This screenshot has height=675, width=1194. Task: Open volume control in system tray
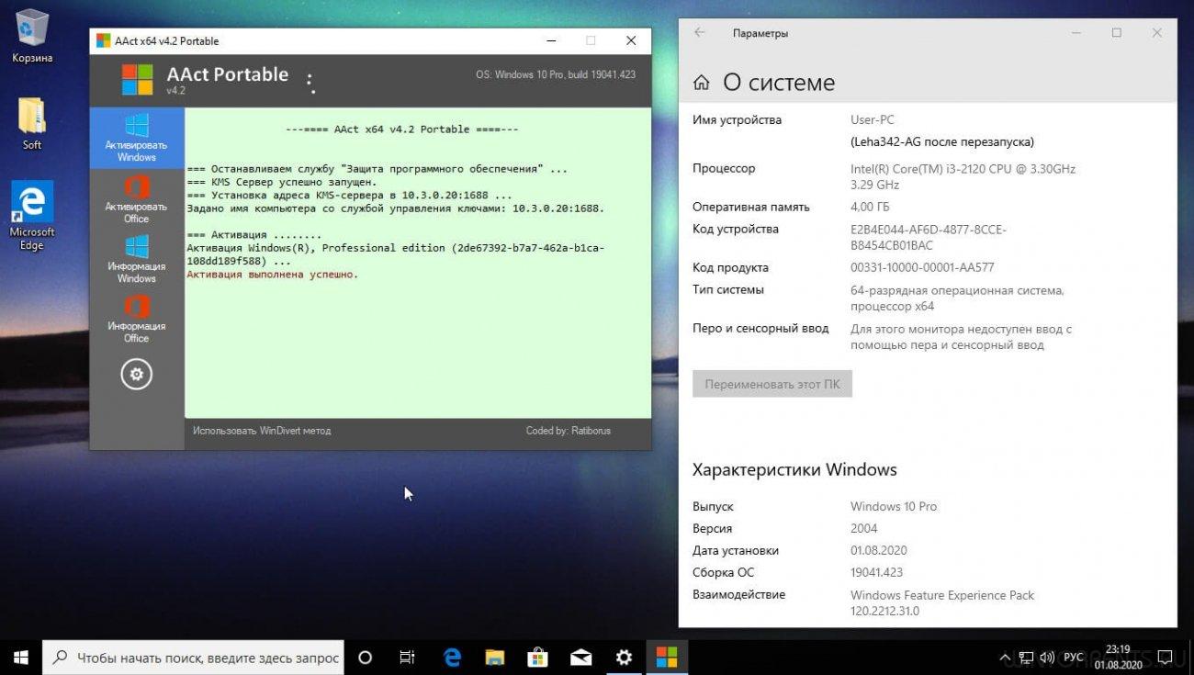(1048, 658)
